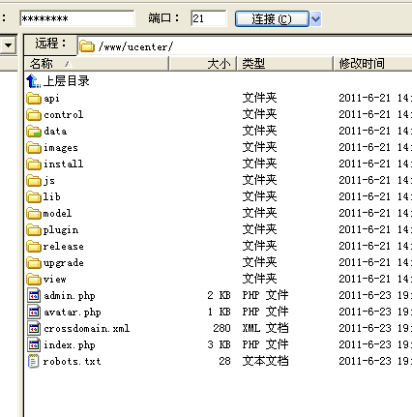Click the folder name data
Screen dimensions: 412x417
[55, 132]
